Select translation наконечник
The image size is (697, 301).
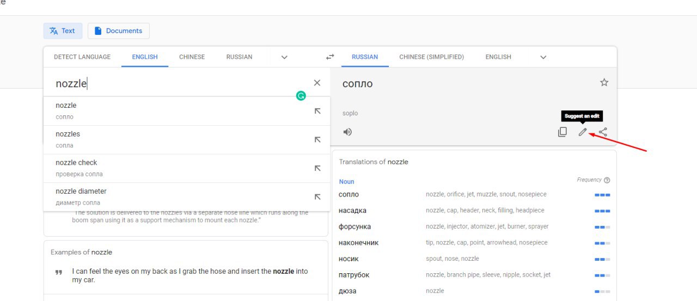(x=358, y=243)
